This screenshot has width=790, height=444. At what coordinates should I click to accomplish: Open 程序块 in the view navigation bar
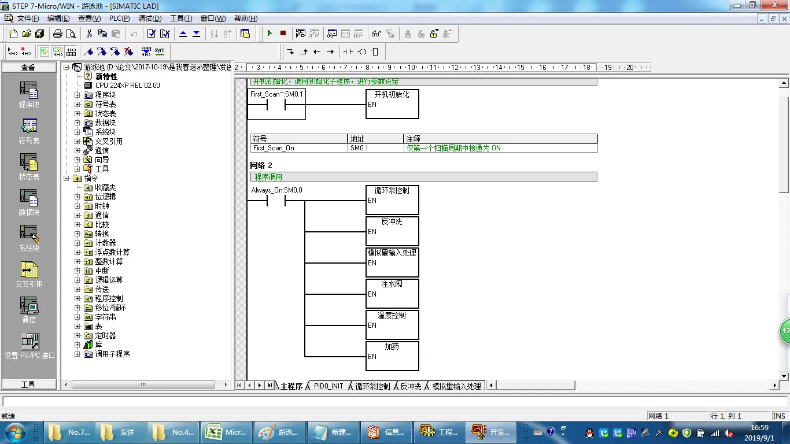pyautogui.click(x=29, y=95)
